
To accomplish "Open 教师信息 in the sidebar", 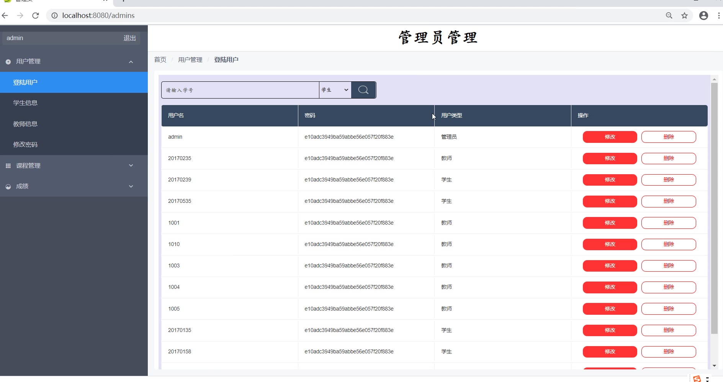I will 25,124.
